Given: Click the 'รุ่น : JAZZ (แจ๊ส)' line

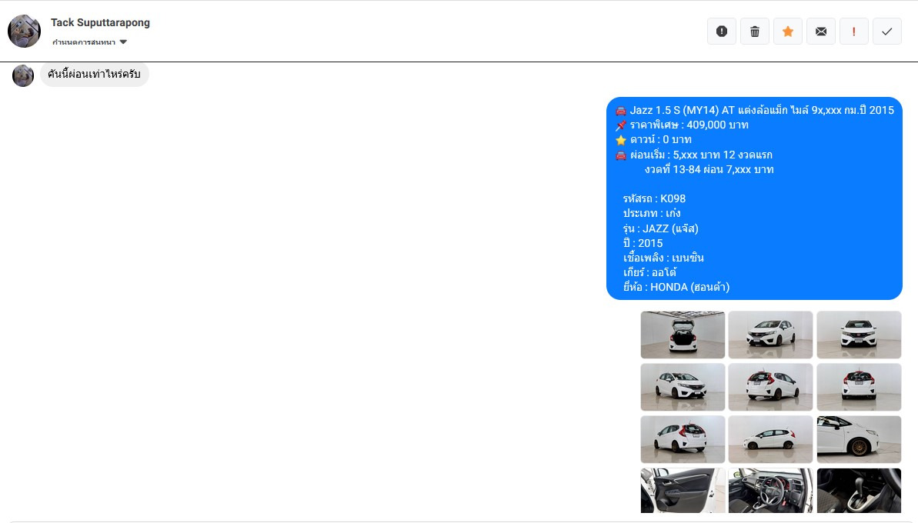Looking at the screenshot, I should tap(660, 228).
